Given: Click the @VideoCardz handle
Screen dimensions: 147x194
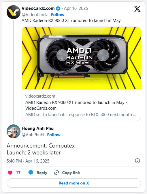Looking at the screenshot, I should [35, 15].
